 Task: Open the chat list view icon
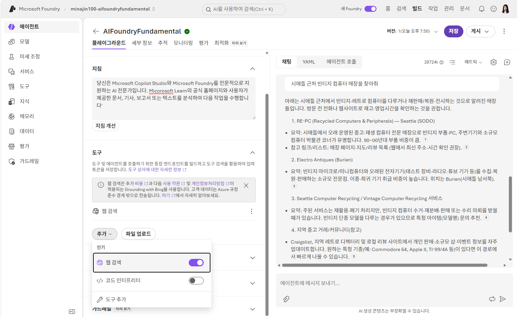tap(452, 62)
